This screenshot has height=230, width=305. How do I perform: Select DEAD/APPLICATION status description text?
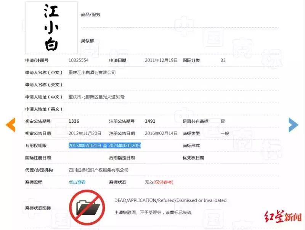point(170,200)
